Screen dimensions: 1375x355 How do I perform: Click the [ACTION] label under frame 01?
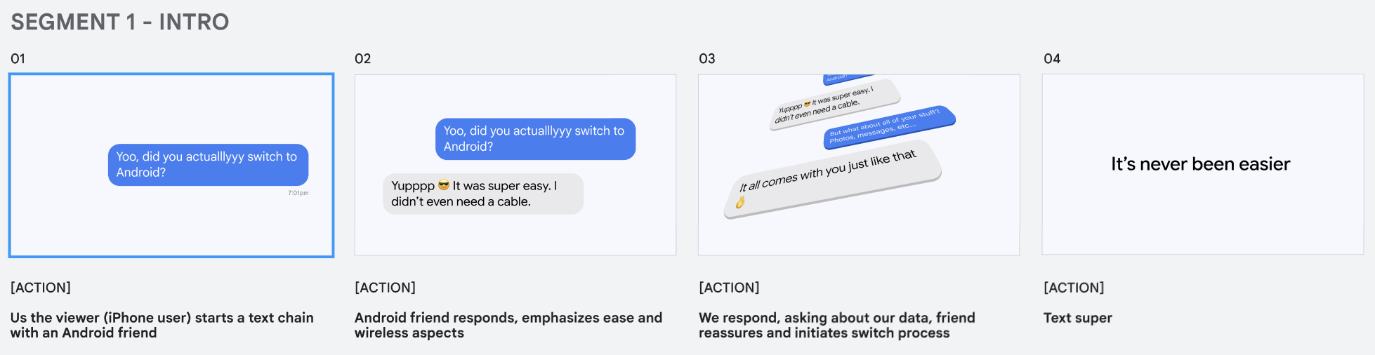tap(41, 288)
